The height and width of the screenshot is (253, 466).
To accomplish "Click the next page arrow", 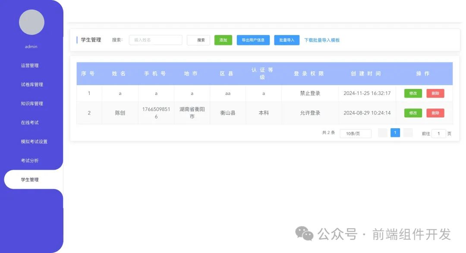I will (x=407, y=133).
